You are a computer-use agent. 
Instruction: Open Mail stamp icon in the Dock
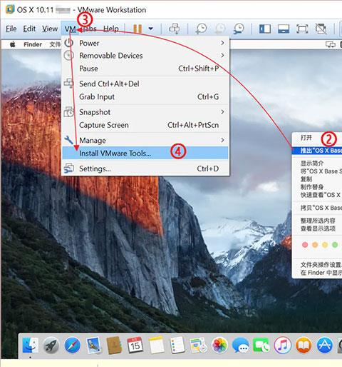pyautogui.click(x=93, y=345)
